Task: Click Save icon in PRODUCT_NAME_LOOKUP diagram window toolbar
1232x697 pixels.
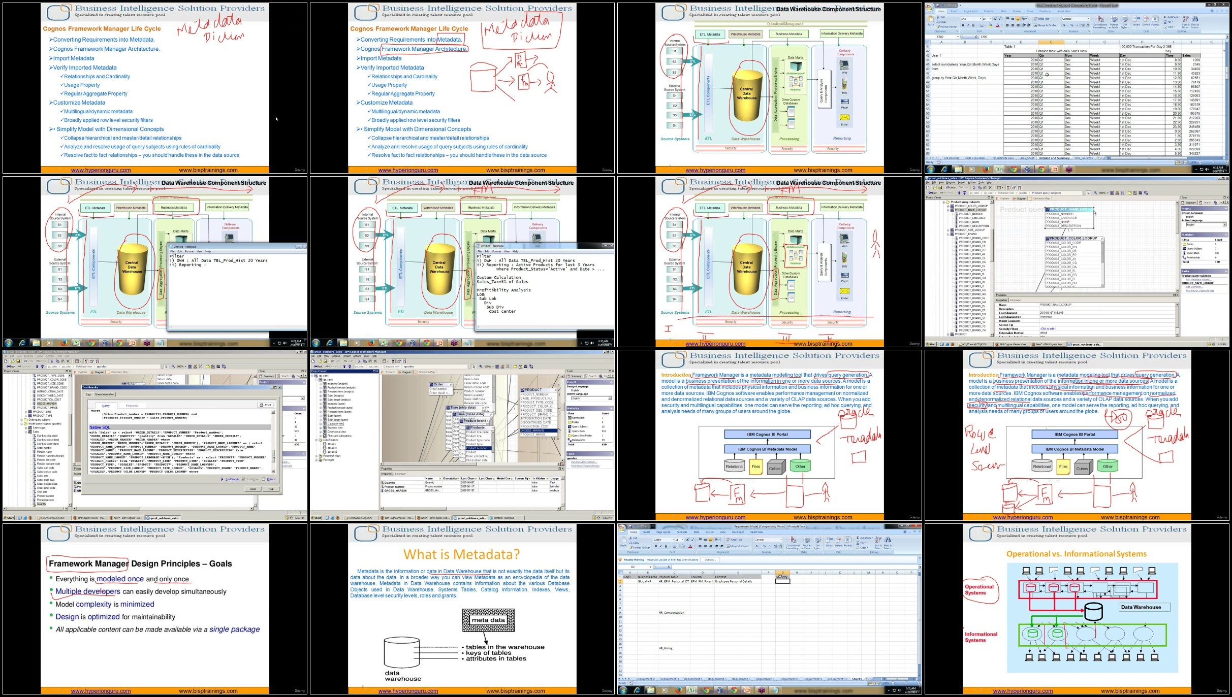Action: (x=940, y=187)
